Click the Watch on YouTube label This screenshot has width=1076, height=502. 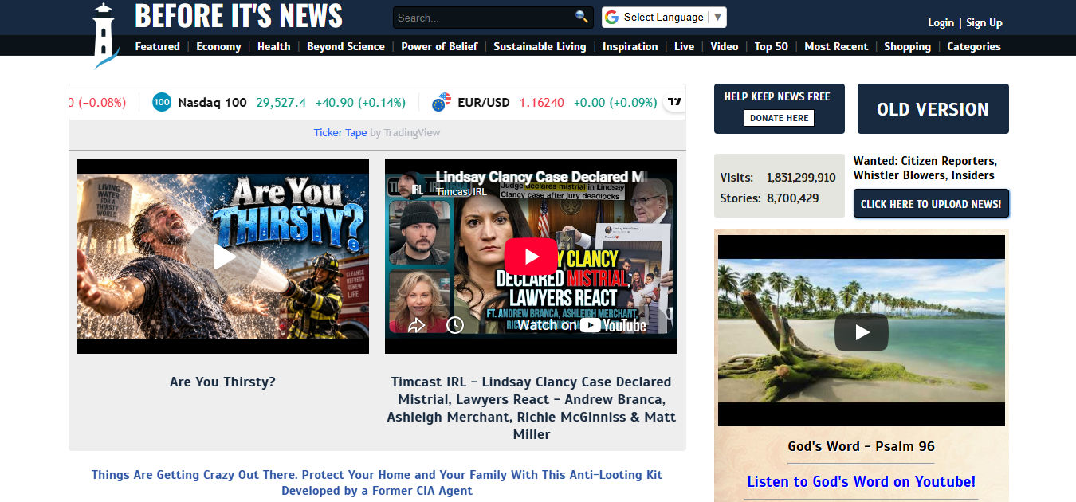[582, 324]
